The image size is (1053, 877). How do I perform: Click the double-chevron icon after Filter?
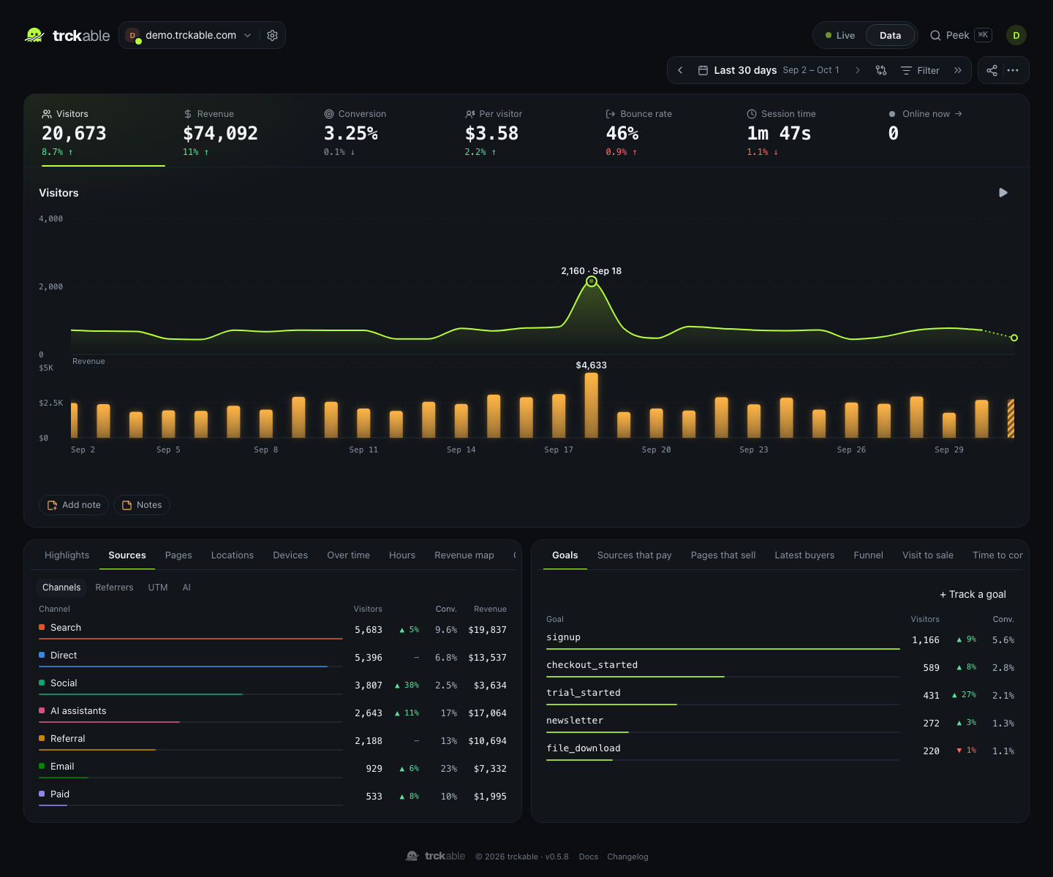(x=958, y=70)
